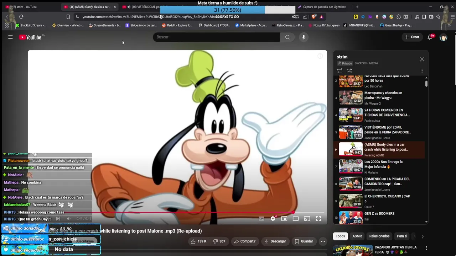Image resolution: width=456 pixels, height=256 pixels.
Task: Open more actions ellipsis under video
Action: click(323, 241)
